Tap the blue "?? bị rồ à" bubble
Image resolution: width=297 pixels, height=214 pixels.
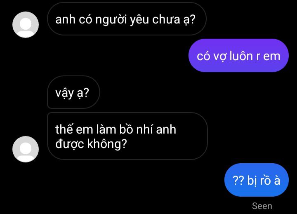pos(257,180)
